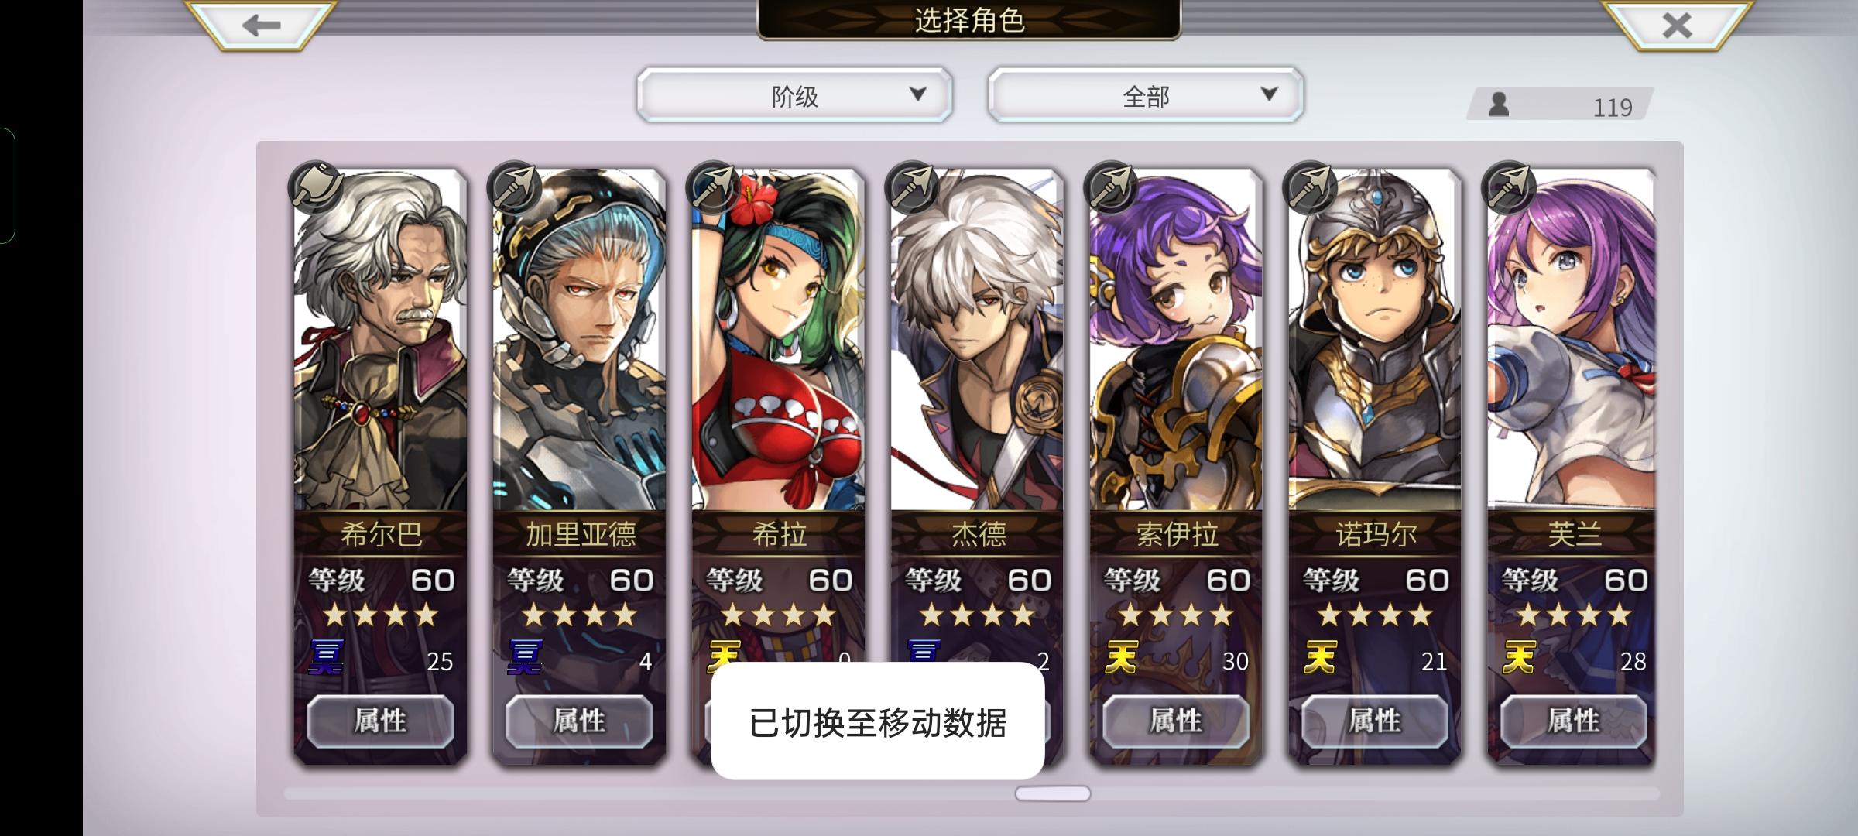The image size is (1858, 836).
Task: Click the spear weapon icon on 加里亚德's card
Action: 515,187
